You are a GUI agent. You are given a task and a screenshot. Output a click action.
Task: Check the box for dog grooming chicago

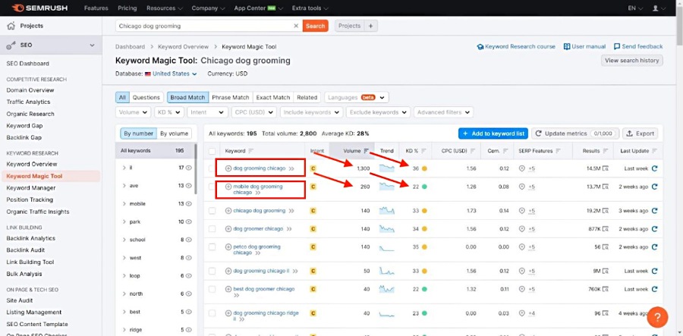tap(212, 168)
